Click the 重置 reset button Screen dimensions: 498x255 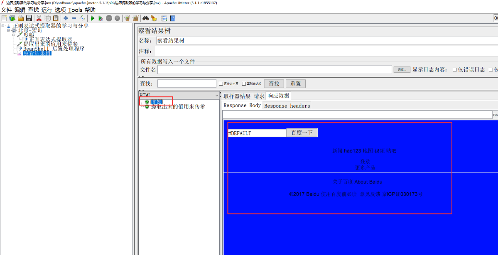tap(296, 83)
